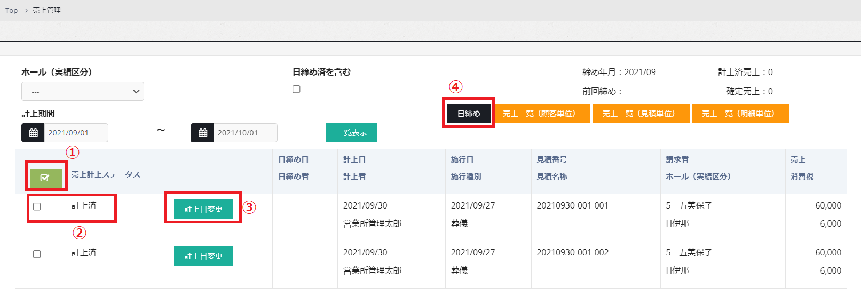This screenshot has width=861, height=296.
Task: Click the 売上管理 breadcrumb item
Action: tap(46, 10)
